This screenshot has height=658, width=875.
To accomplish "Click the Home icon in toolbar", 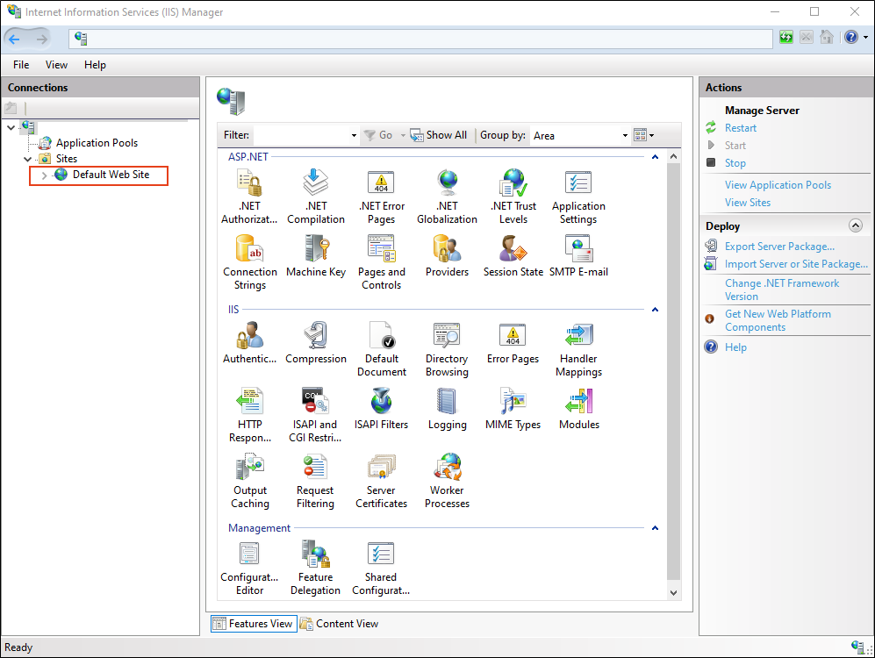I will coord(827,38).
